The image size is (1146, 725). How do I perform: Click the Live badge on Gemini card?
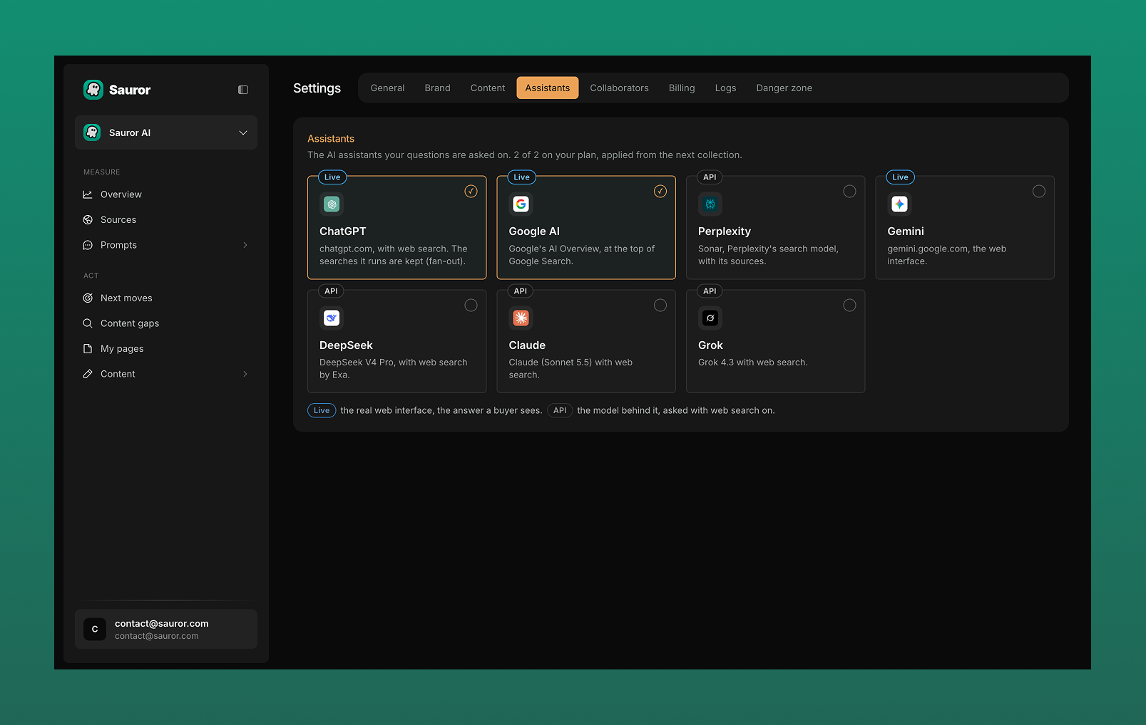pyautogui.click(x=901, y=177)
